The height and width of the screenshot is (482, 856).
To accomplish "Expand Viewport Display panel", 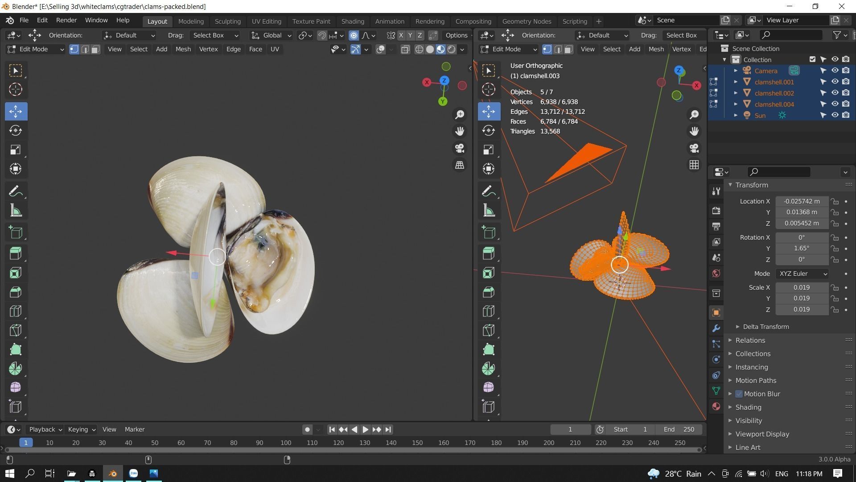I will (761, 434).
